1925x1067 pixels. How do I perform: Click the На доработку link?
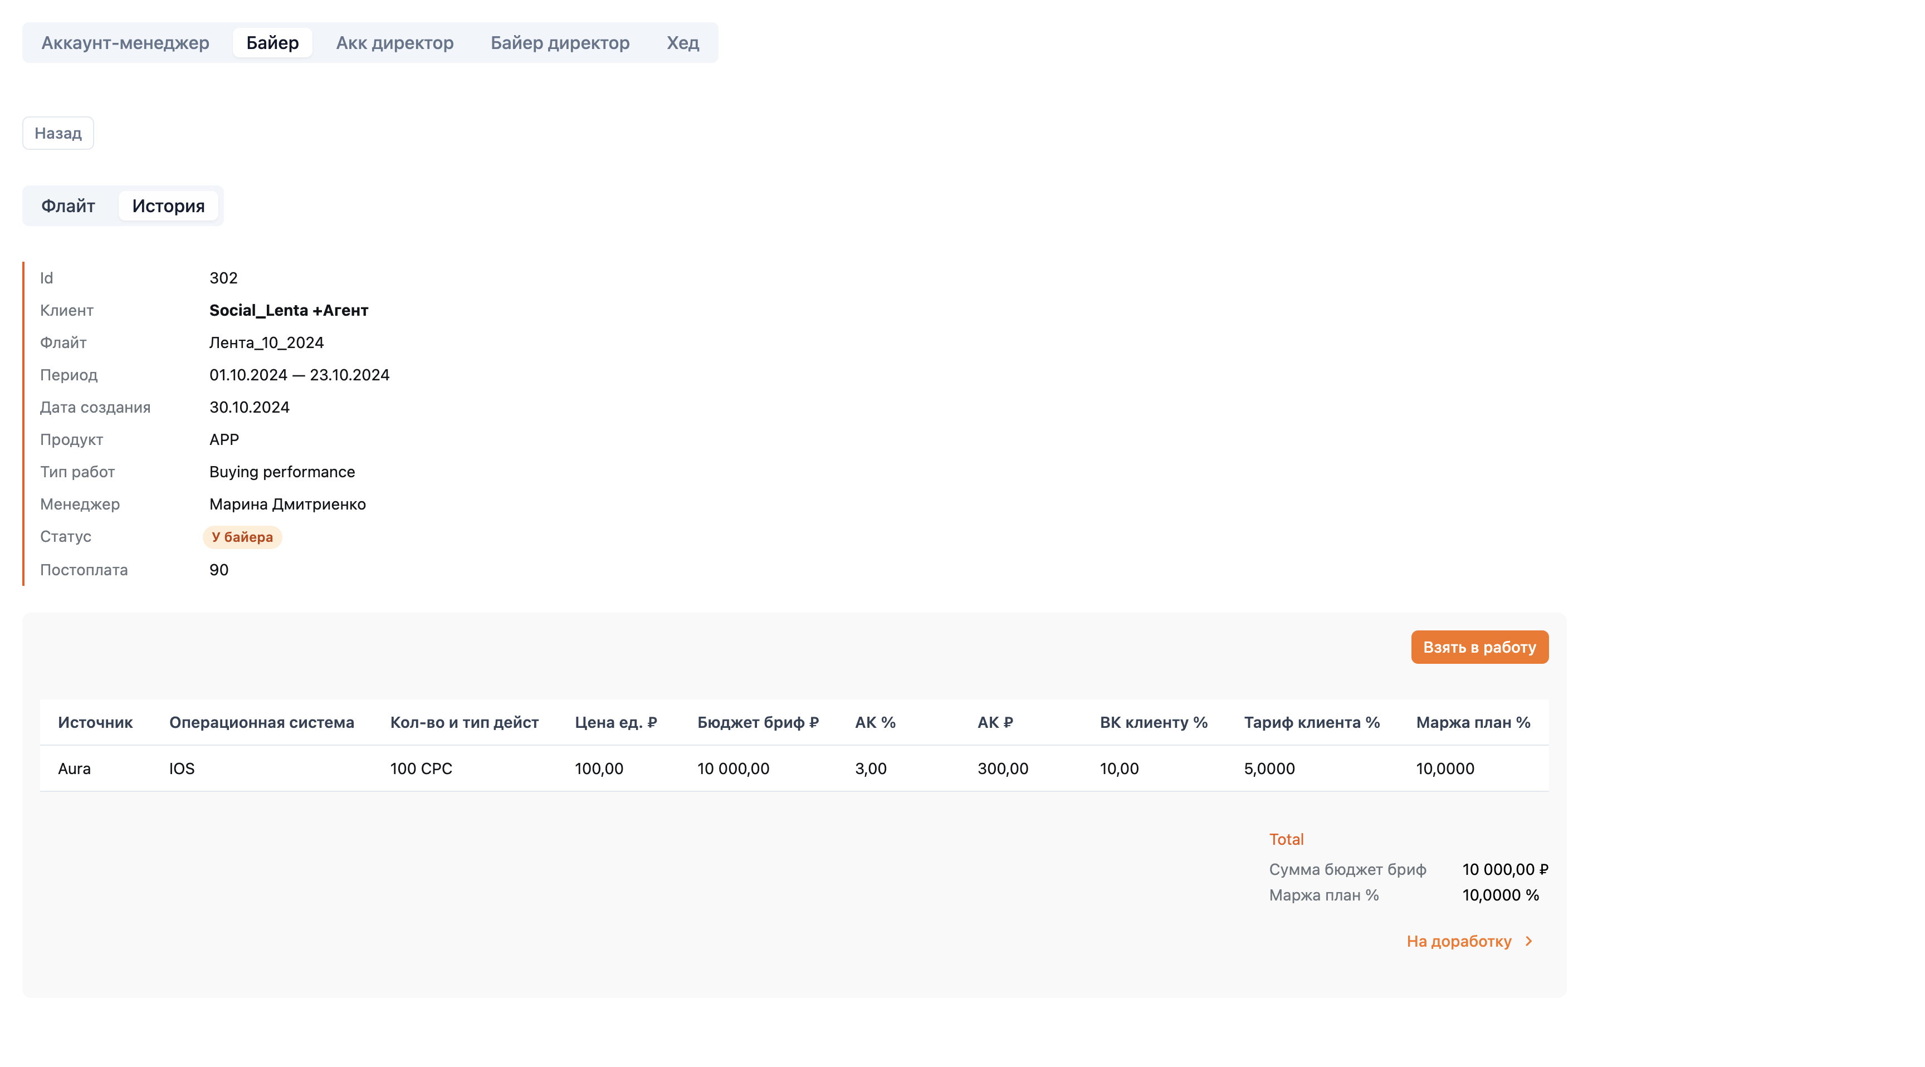[x=1458, y=941]
